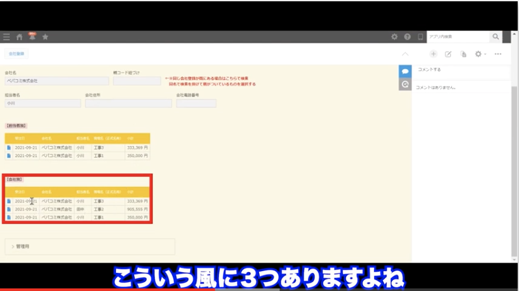Open the help question mark icon
Viewport: 519px width, 291px height.
coord(408,37)
